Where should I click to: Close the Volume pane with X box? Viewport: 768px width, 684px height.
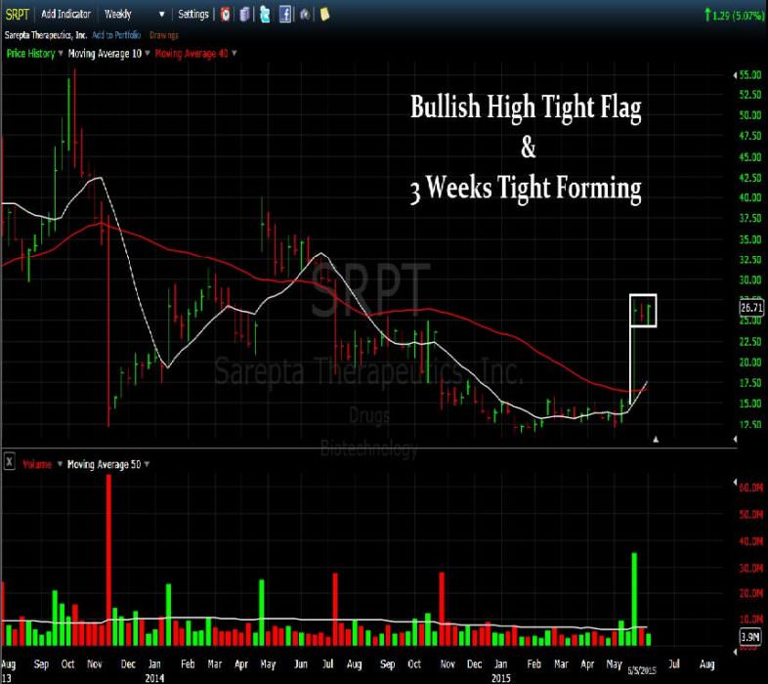click(x=10, y=462)
